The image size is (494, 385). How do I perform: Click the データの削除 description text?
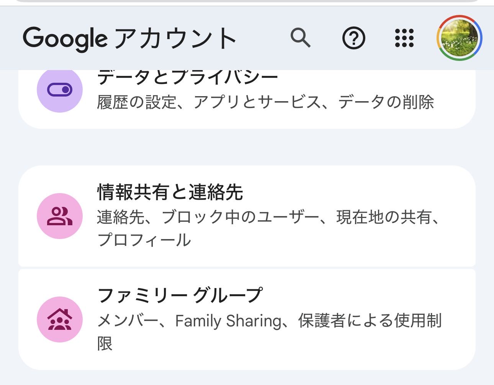click(x=386, y=102)
